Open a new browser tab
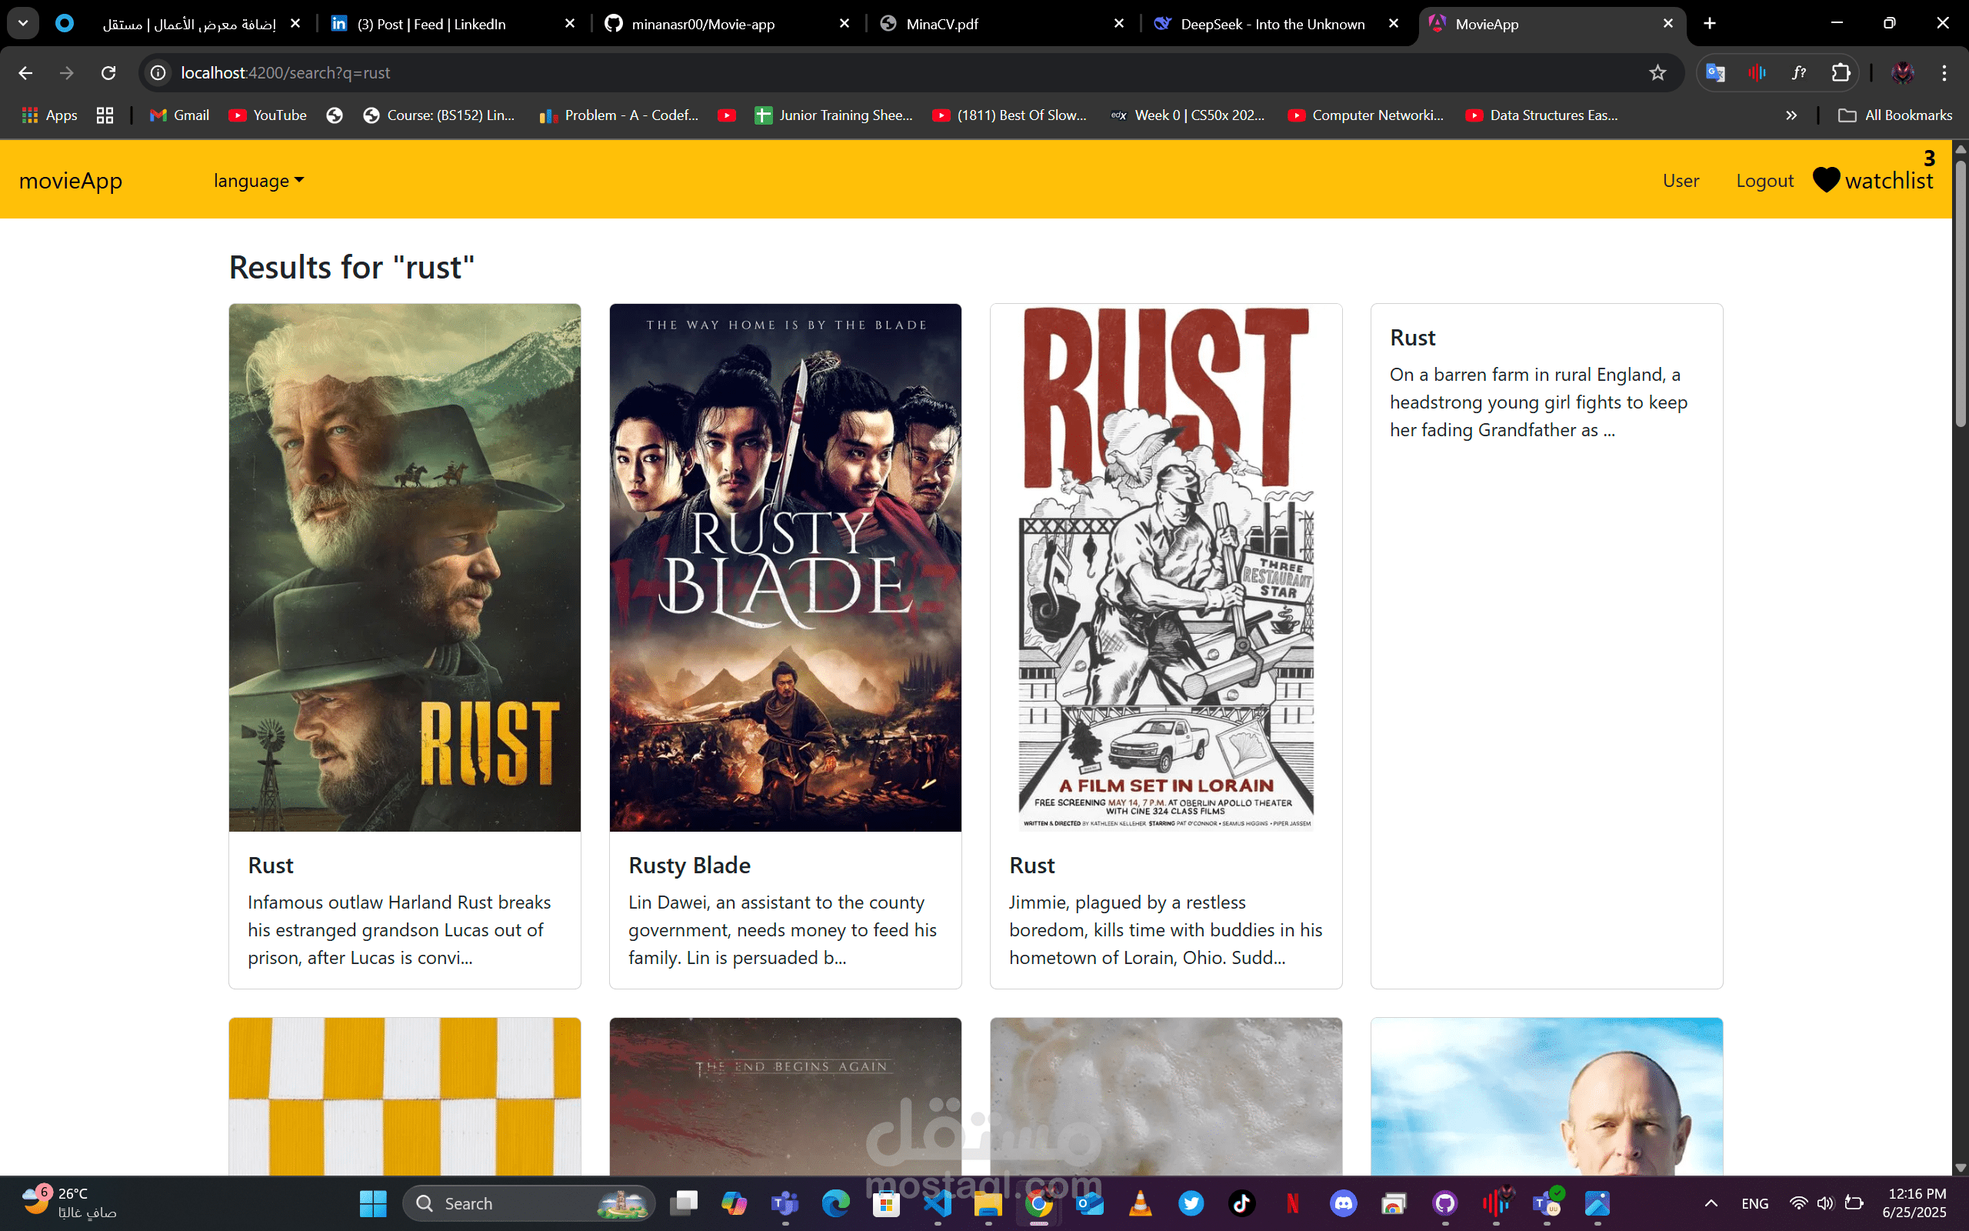Screen dimensions: 1969x1231 pos(1710,24)
